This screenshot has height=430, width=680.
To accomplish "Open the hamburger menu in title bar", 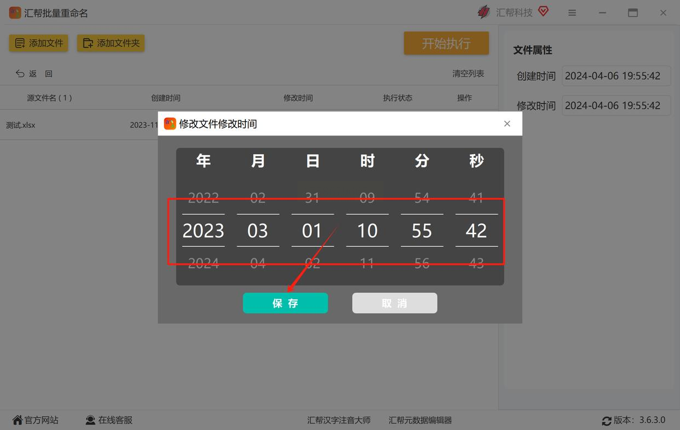I will coord(572,13).
